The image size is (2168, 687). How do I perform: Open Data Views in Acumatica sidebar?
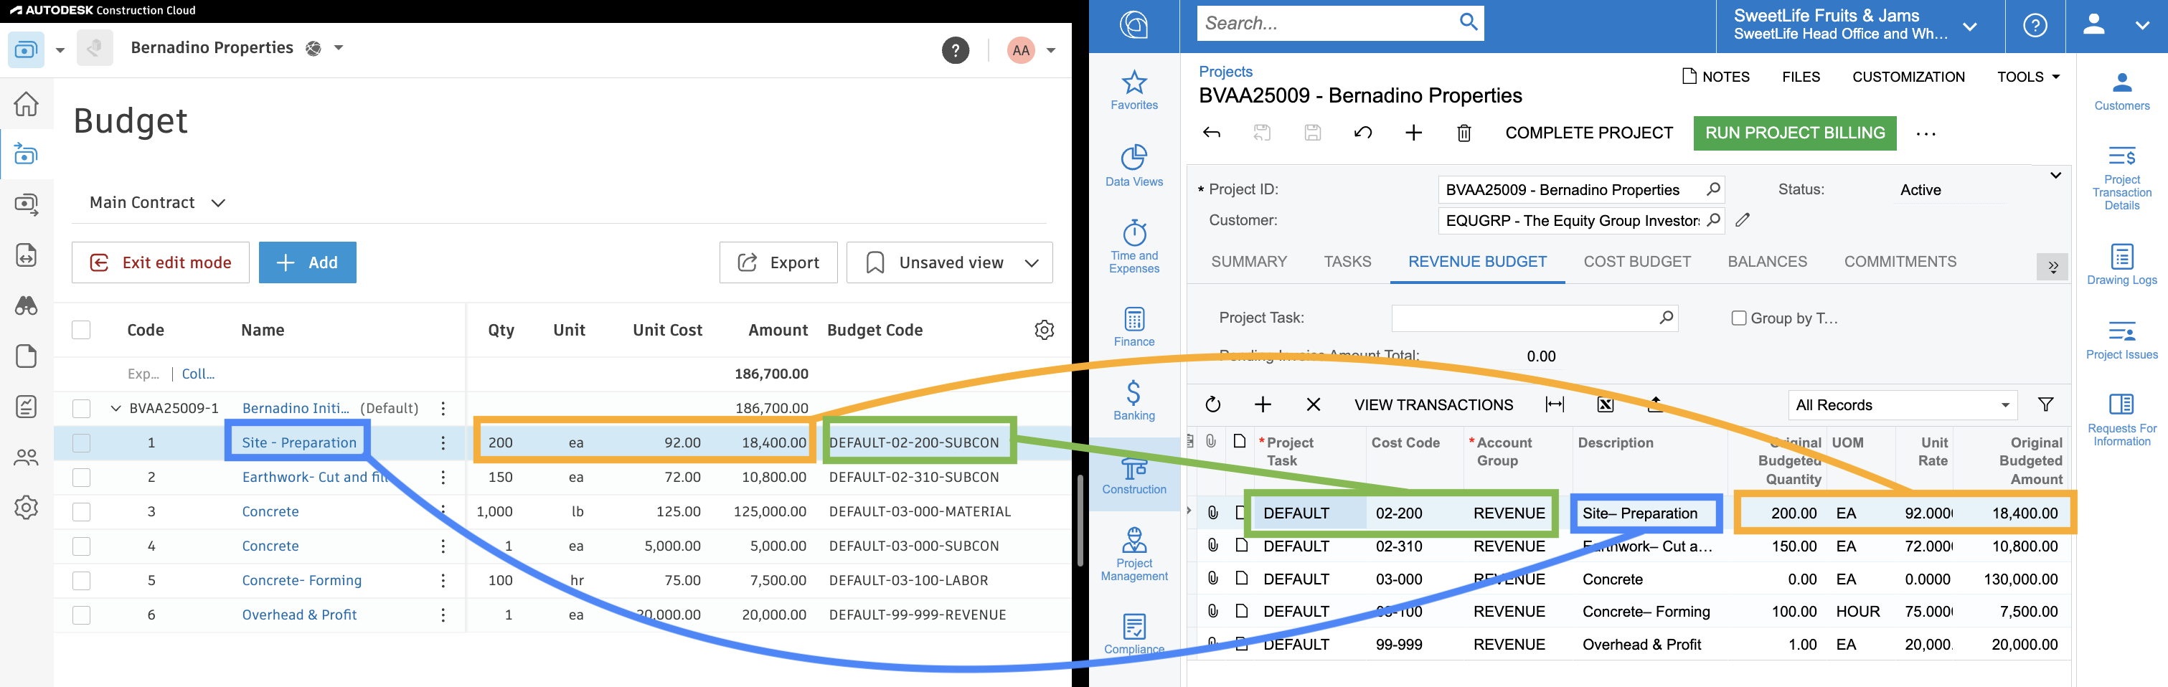[1134, 166]
